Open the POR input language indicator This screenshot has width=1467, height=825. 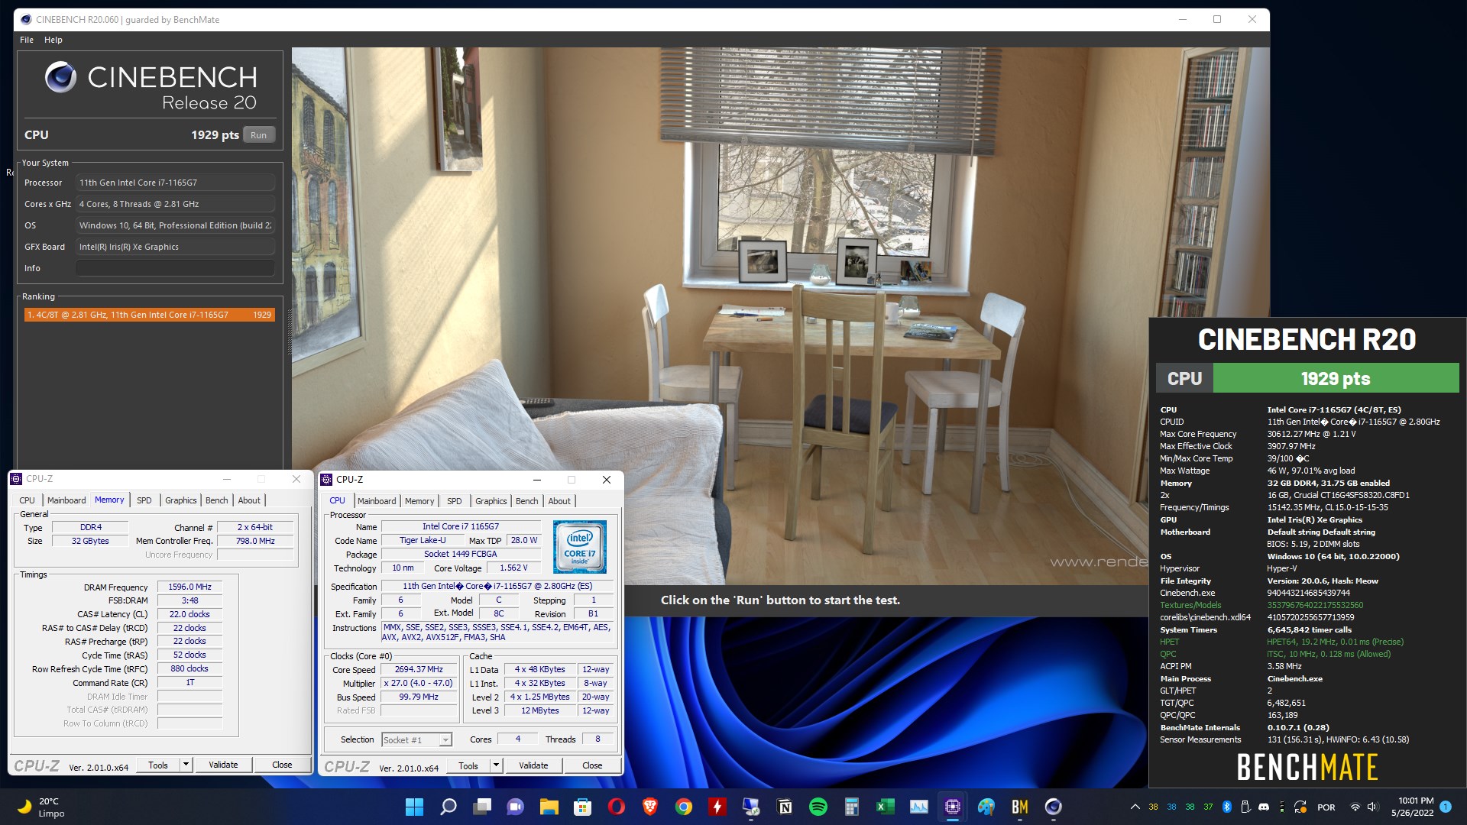pyautogui.click(x=1326, y=807)
